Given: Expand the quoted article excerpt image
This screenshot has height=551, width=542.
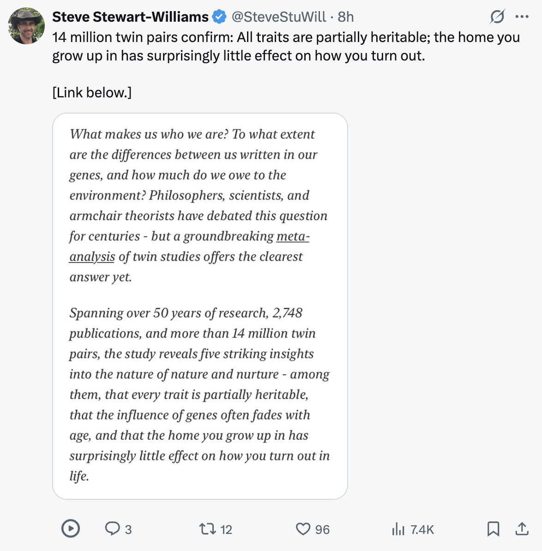Looking at the screenshot, I should pyautogui.click(x=200, y=305).
